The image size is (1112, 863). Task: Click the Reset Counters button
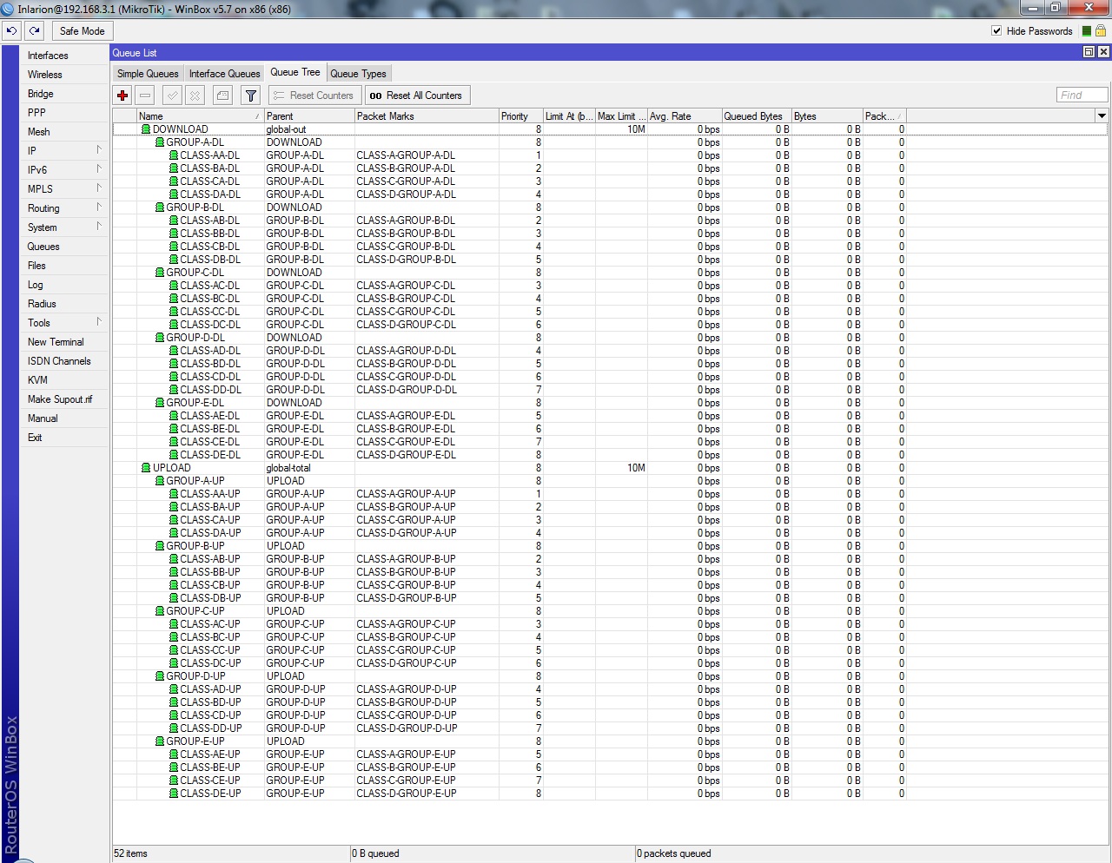click(x=314, y=96)
